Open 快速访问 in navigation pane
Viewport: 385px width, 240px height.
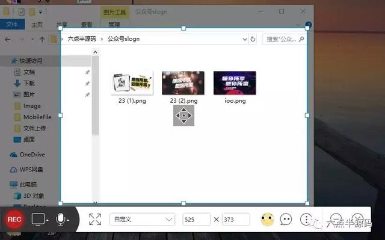pos(31,61)
